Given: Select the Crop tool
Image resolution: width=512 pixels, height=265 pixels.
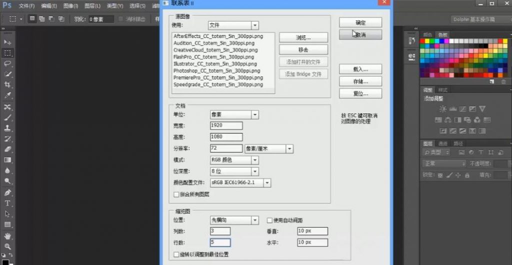Looking at the screenshot, I should [7, 85].
